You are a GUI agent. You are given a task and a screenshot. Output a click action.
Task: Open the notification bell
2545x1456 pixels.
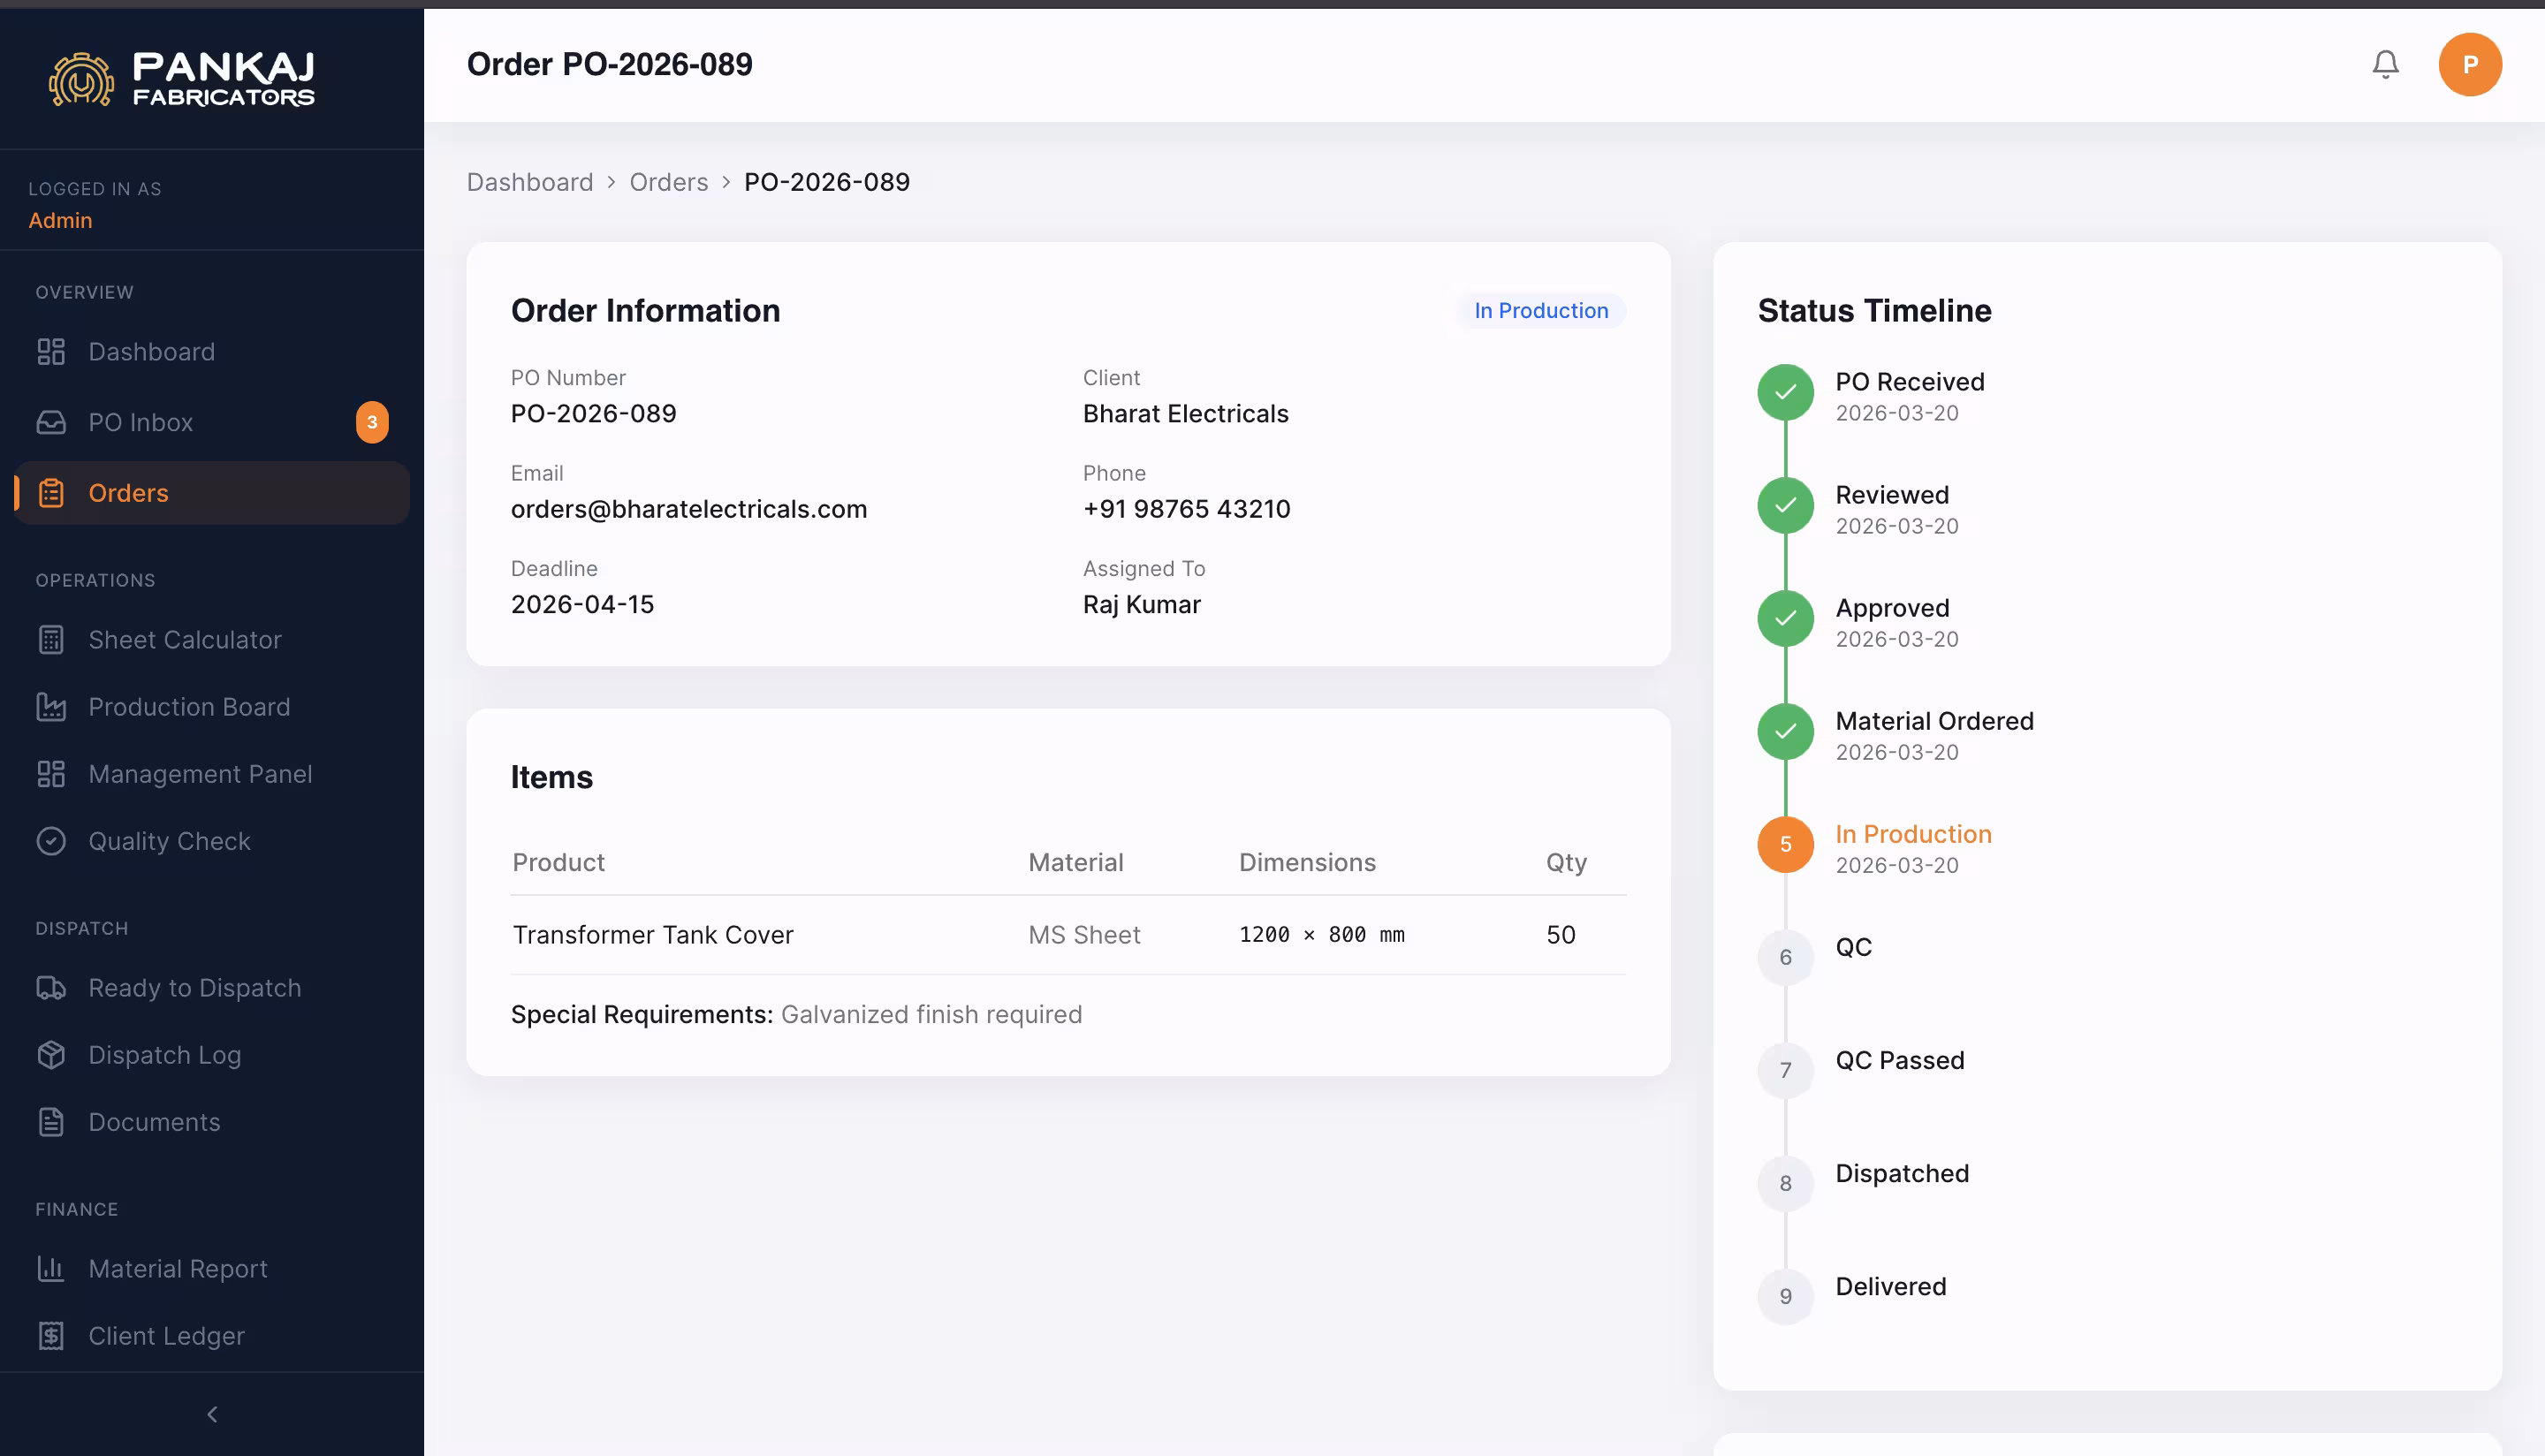pos(2385,63)
